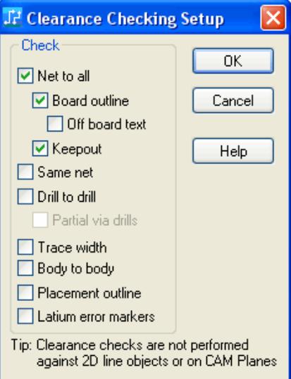Enable the Off board text checkbox

click(55, 124)
